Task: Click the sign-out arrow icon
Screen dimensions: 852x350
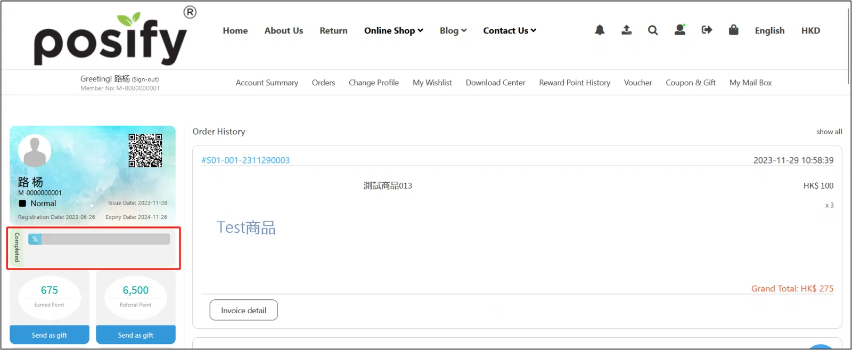Action: tap(707, 30)
